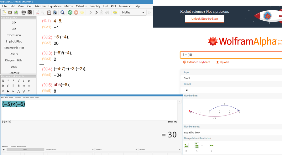Click the New document icon in wxMaxima toolbar
Image resolution: width=282 pixels, height=155 pixels.
[4, 13]
